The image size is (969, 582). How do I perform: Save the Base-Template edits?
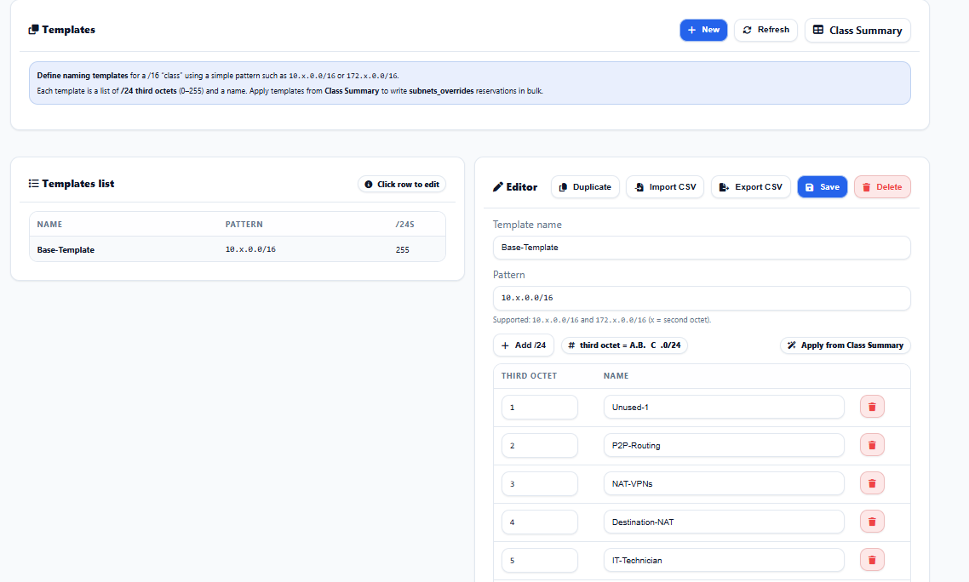tap(822, 186)
